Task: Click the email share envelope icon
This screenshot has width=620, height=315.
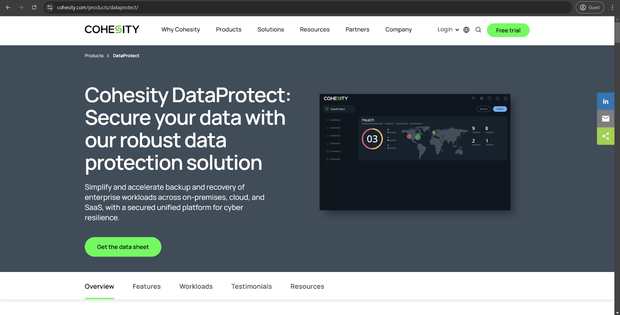Action: 605,119
